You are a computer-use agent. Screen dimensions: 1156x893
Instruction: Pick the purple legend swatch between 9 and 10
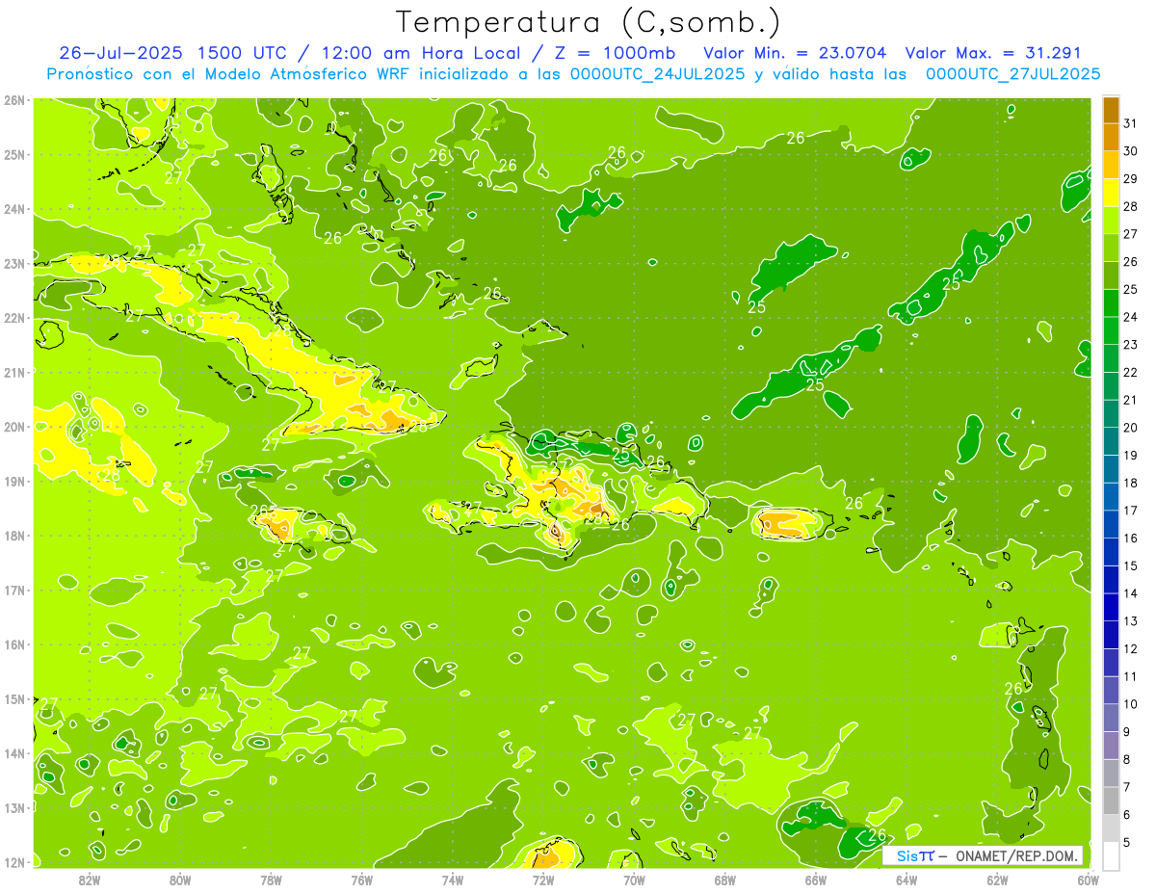coord(1111,718)
